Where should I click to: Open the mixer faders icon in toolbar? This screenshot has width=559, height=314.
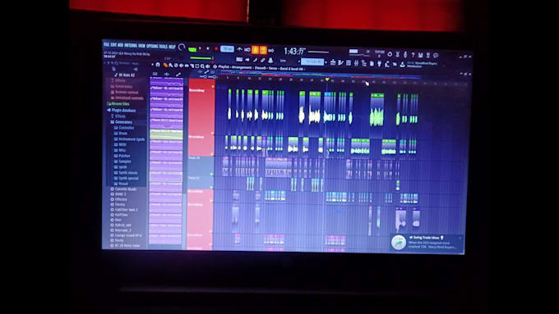(356, 63)
